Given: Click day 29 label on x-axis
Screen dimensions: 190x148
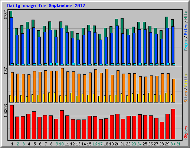Looking at the screenshot, I should (x=167, y=144).
